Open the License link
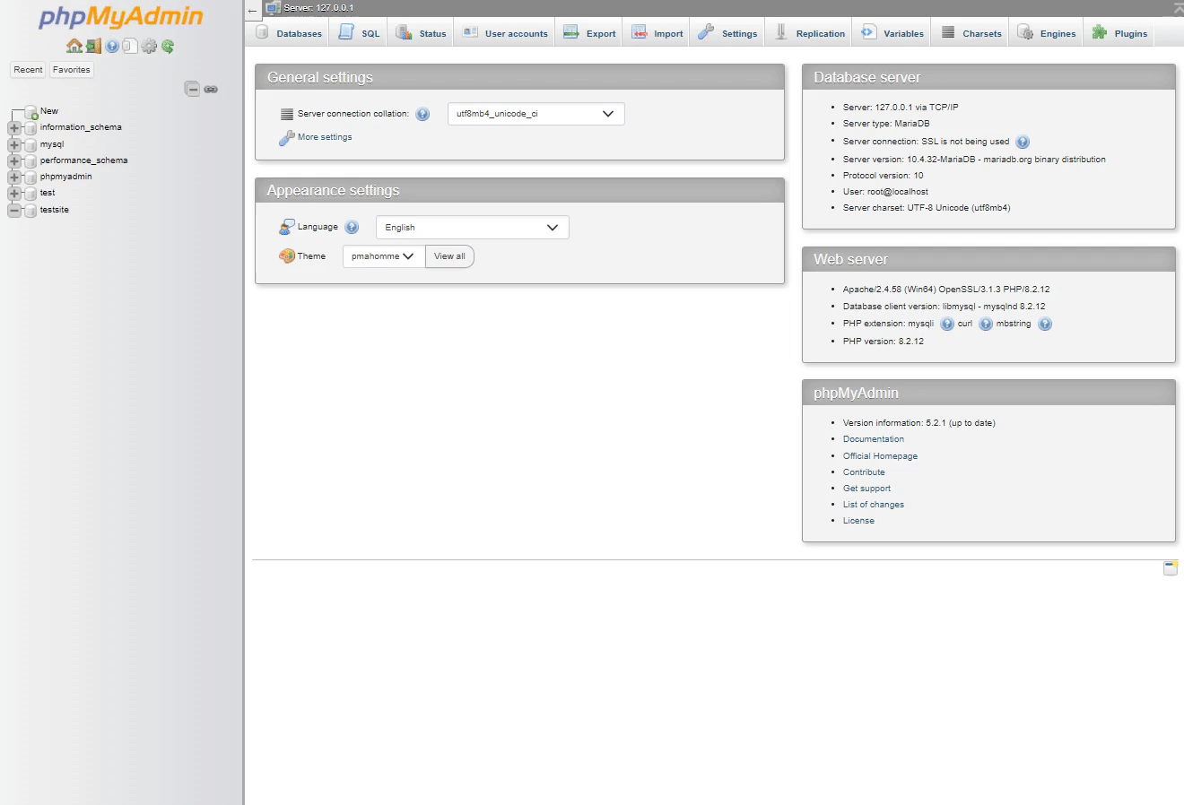This screenshot has height=805, width=1184. click(858, 521)
